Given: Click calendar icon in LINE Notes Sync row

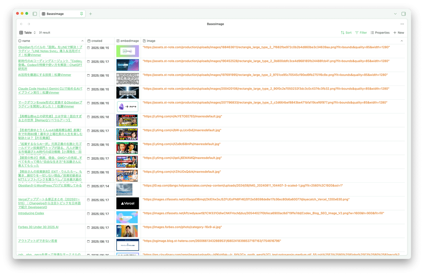Looking at the screenshot, I should click(89, 48).
